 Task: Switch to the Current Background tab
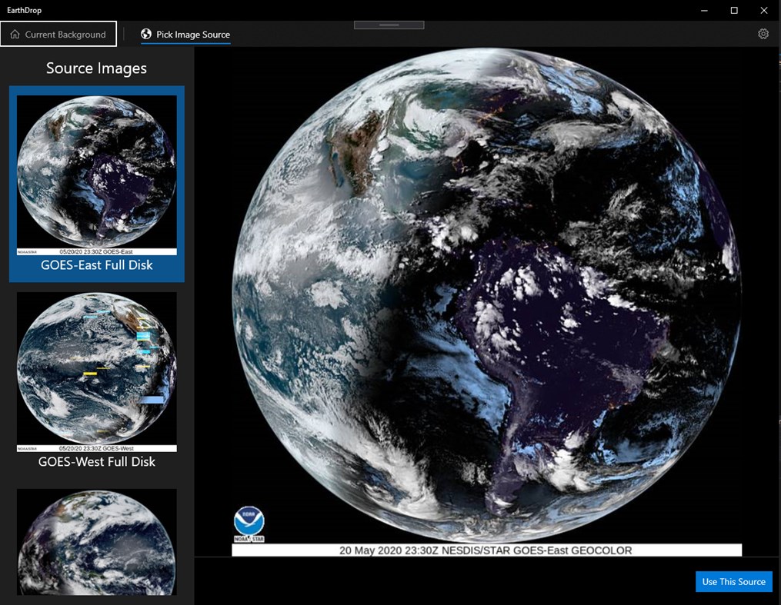[x=58, y=34]
